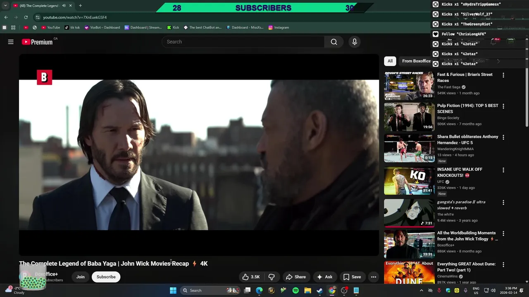
Task: Click the magnifier search button
Action: 334,42
